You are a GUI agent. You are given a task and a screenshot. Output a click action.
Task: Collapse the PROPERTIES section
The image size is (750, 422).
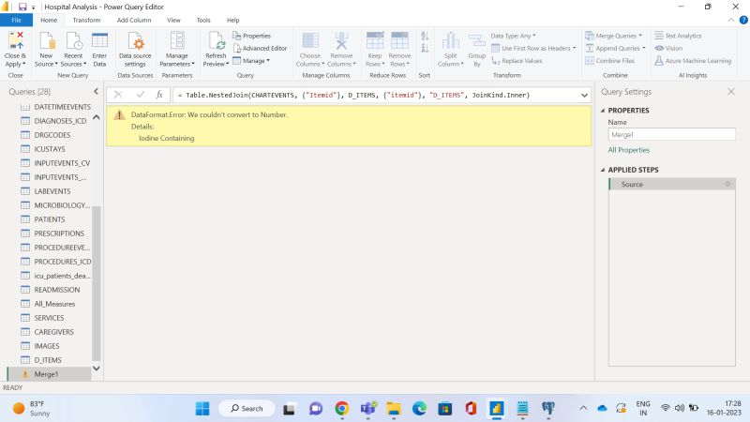click(x=603, y=111)
